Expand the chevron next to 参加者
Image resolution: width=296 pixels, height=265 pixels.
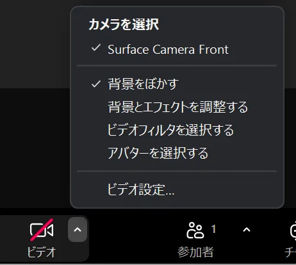tap(247, 230)
